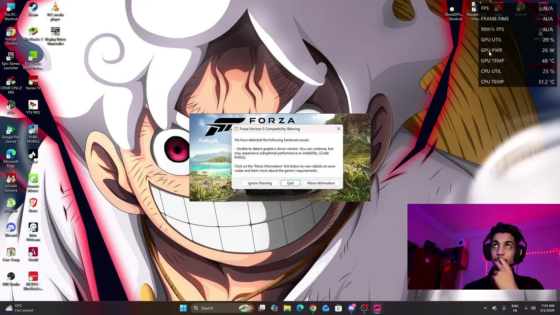Viewport: 560px width, 315px height.
Task: Open VLC media player desktop icon
Action: click(x=55, y=12)
